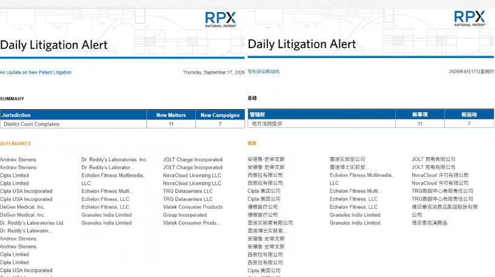Screen dimensions: 495x277
Task: Click RPX logo in the English alert
Action: pos(221,19)
